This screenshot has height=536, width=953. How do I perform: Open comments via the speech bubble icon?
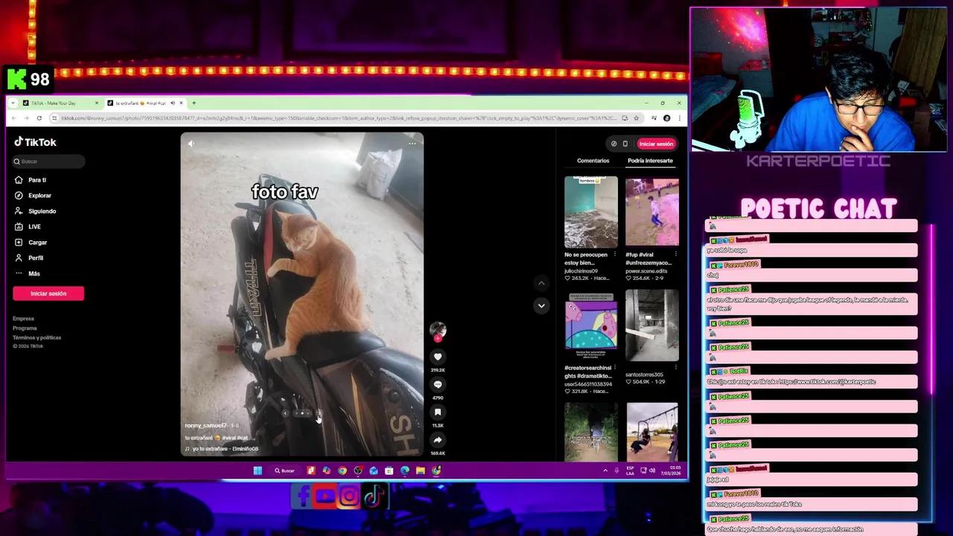pyautogui.click(x=438, y=384)
